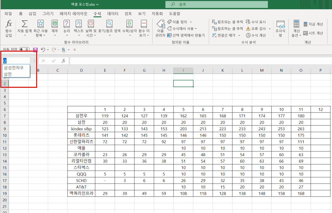This screenshot has width=332, height=213.
Task: Click the Undo arrow icon
Action: 43,50
